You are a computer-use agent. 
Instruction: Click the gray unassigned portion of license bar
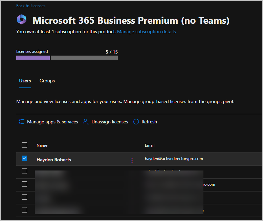(x=84, y=58)
